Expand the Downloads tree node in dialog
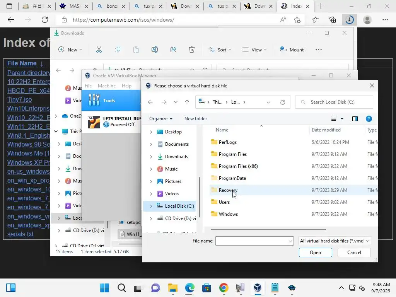Image resolution: width=396 pixels, height=297 pixels. pyautogui.click(x=151, y=157)
